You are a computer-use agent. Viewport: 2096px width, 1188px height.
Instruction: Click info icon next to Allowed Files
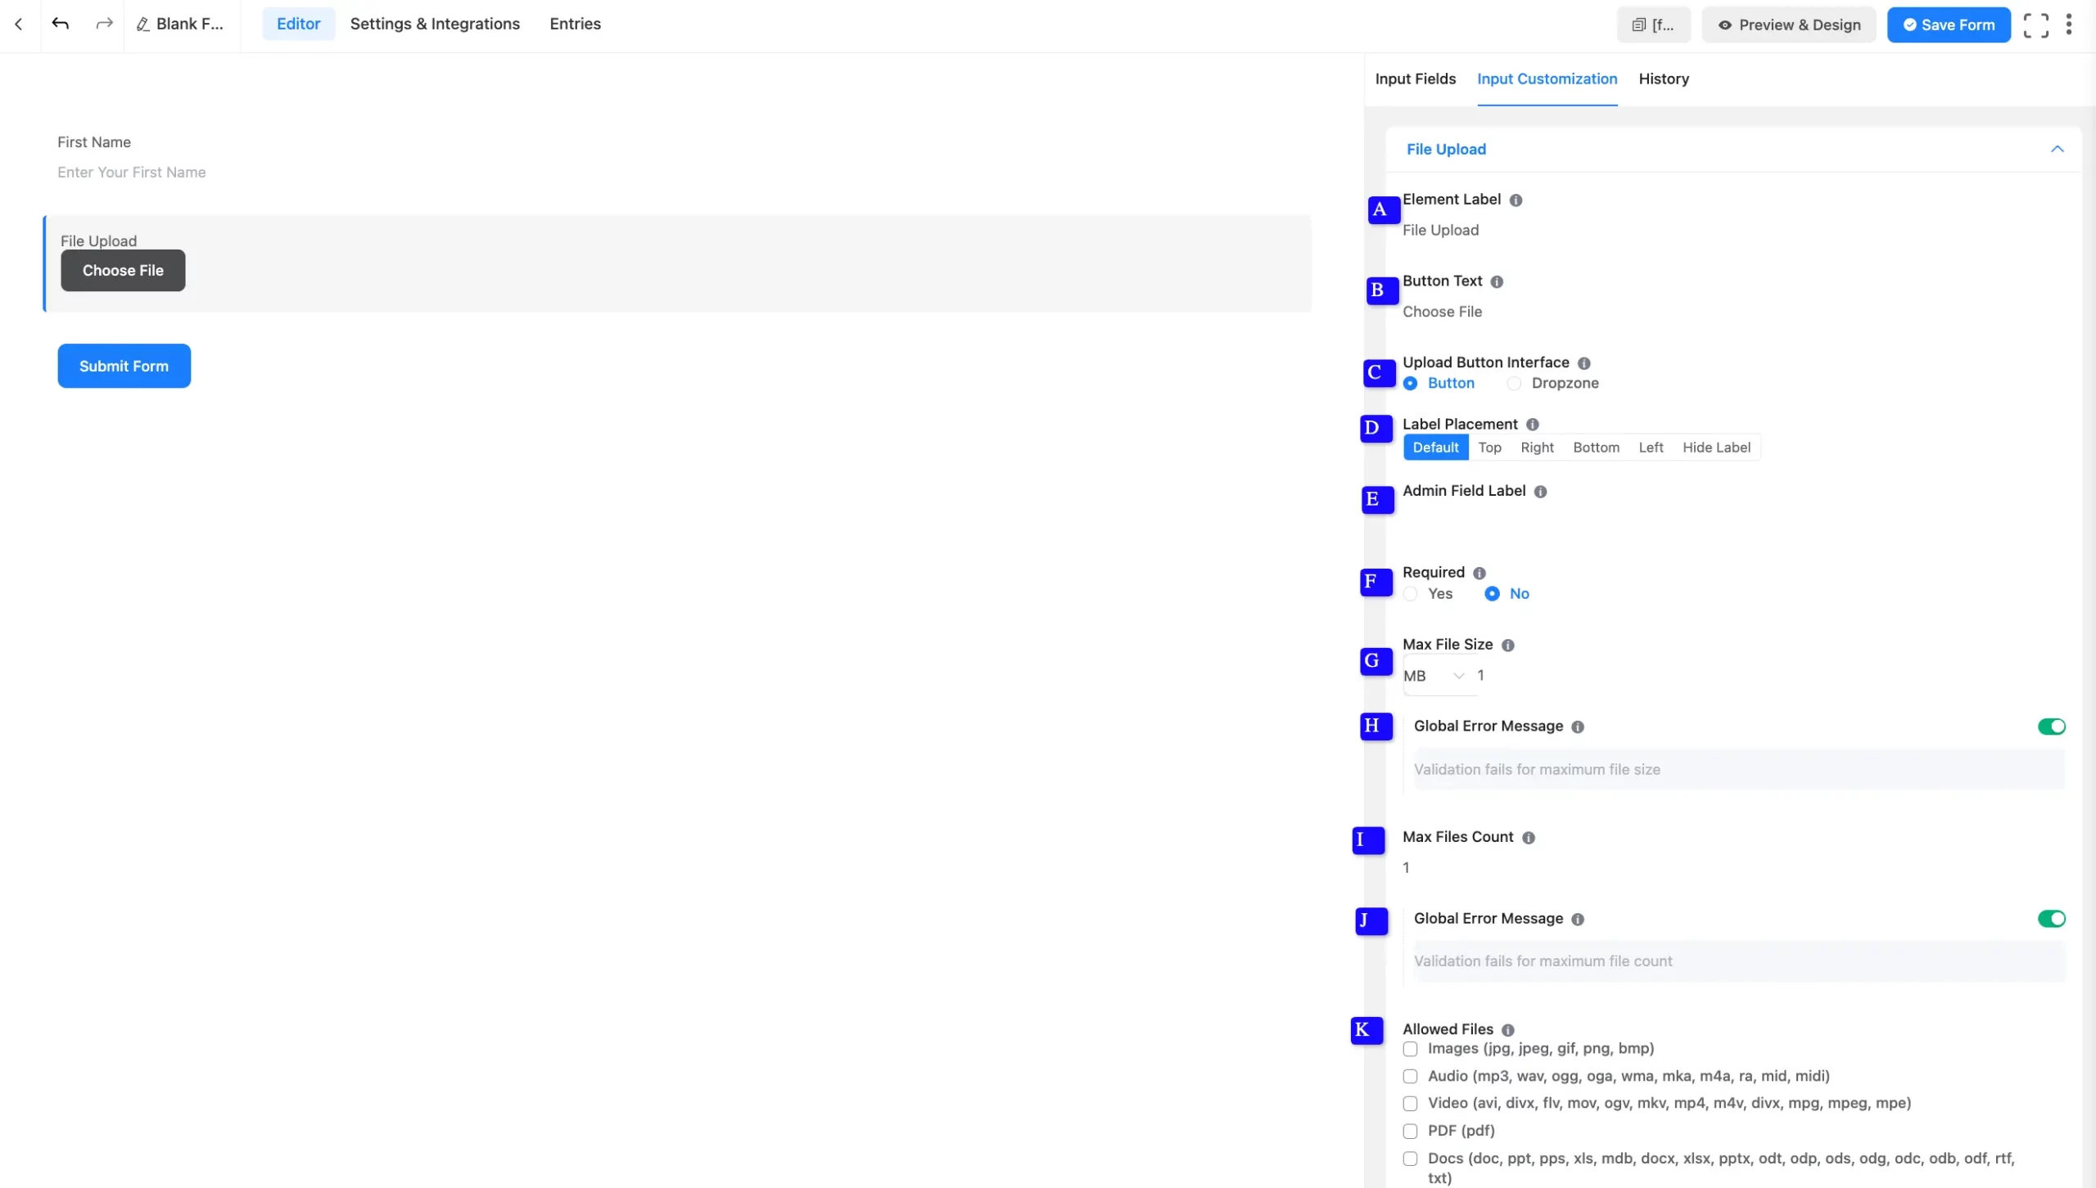1507,1030
